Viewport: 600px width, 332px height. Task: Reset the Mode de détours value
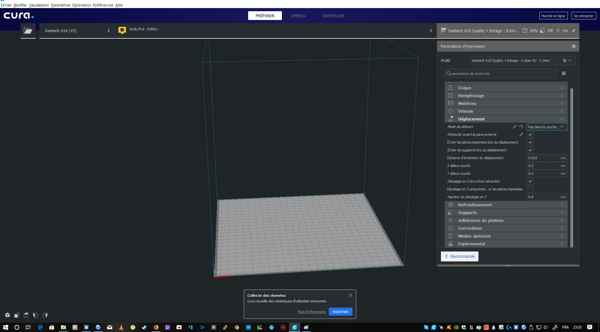[521, 127]
